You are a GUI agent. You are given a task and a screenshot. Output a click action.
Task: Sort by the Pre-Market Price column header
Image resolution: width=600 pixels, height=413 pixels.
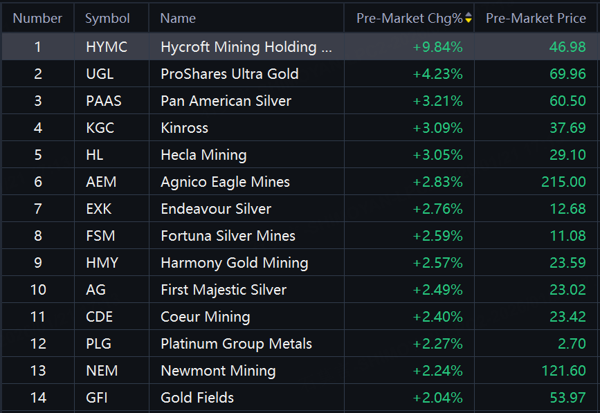536,19
